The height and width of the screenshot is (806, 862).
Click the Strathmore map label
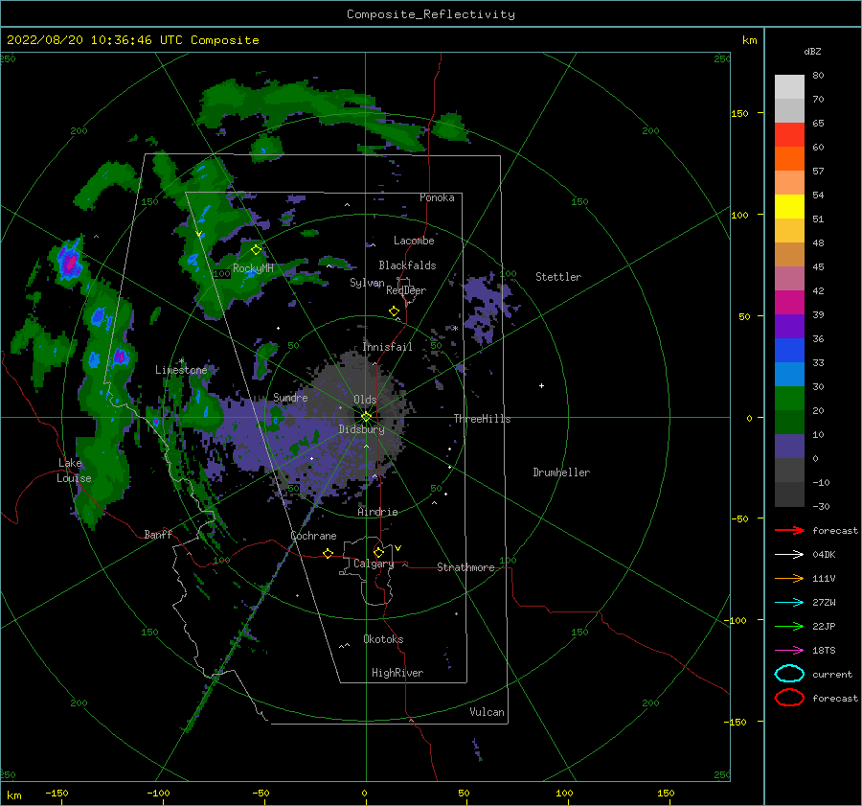click(465, 567)
